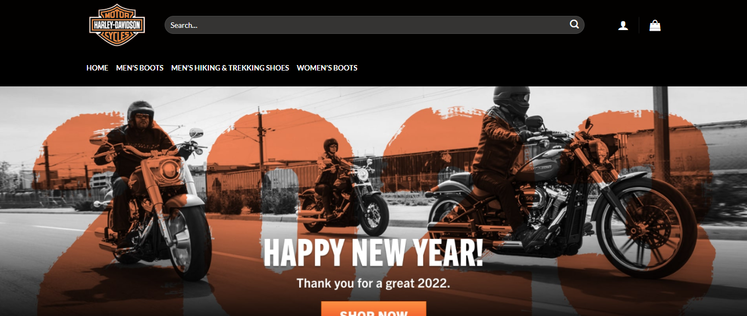Open the shopping bag cart icon

point(655,25)
